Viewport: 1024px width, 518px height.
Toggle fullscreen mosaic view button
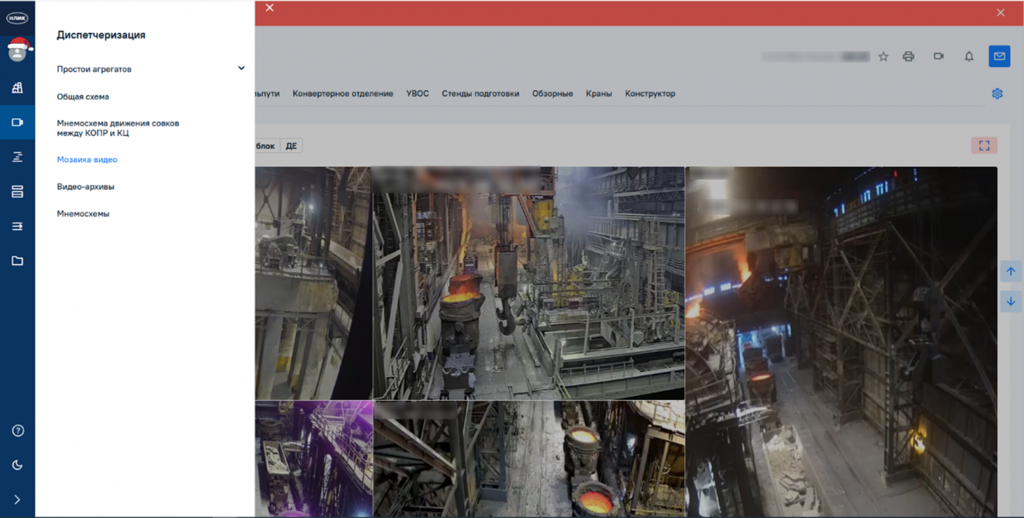[984, 146]
